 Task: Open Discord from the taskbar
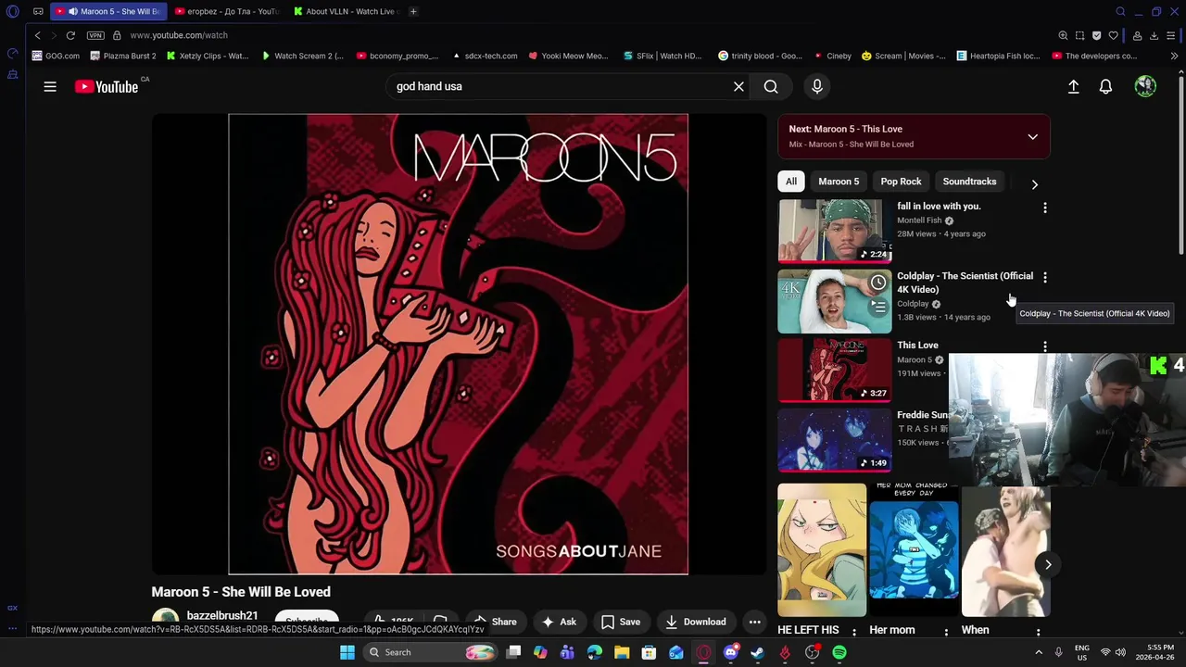coord(730,652)
